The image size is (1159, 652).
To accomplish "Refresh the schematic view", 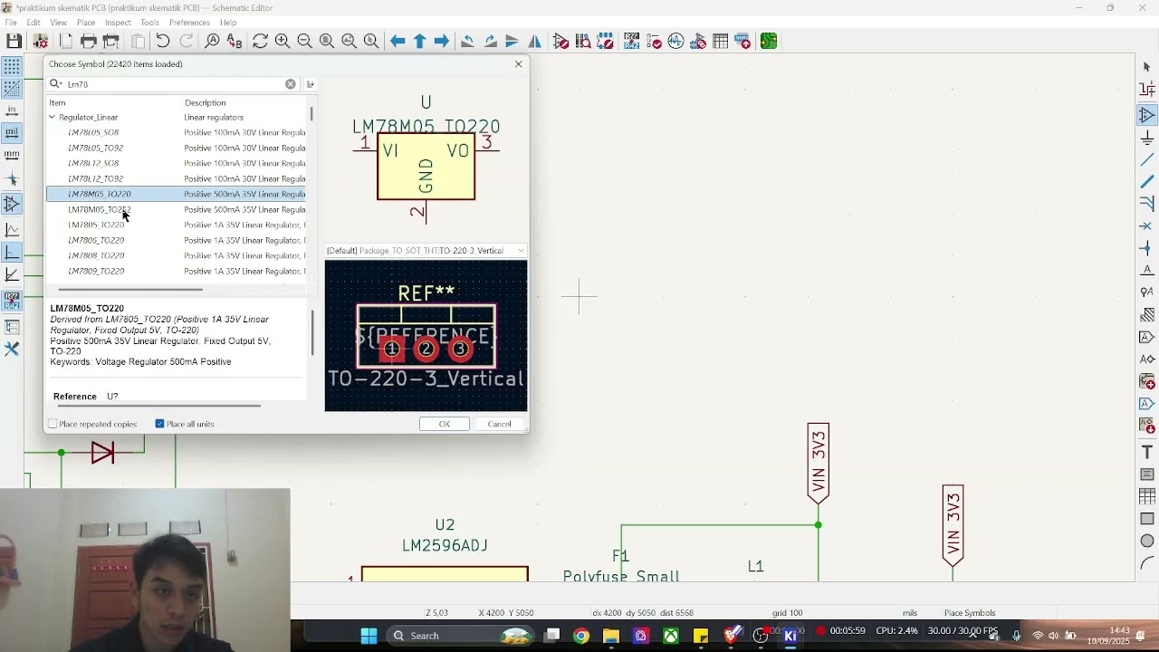I will tap(260, 42).
